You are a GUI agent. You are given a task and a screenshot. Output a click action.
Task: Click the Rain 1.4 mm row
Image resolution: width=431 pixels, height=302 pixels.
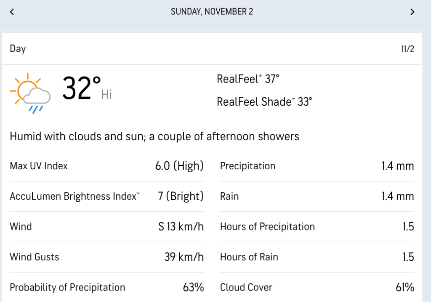tap(317, 196)
